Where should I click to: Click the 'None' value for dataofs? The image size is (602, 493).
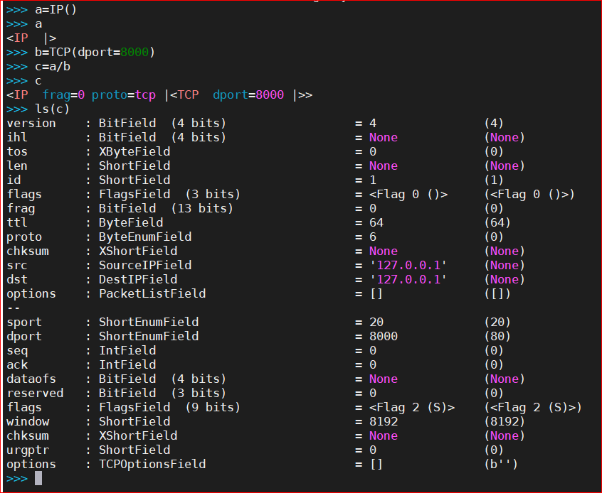[x=384, y=379]
